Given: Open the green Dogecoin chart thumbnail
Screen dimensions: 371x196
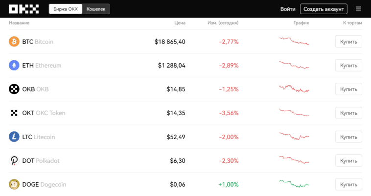Looking at the screenshot, I should pos(294,184).
